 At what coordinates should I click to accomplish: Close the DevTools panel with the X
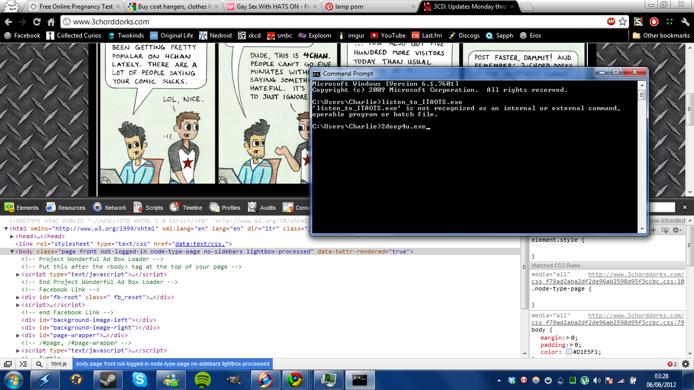click(x=685, y=207)
